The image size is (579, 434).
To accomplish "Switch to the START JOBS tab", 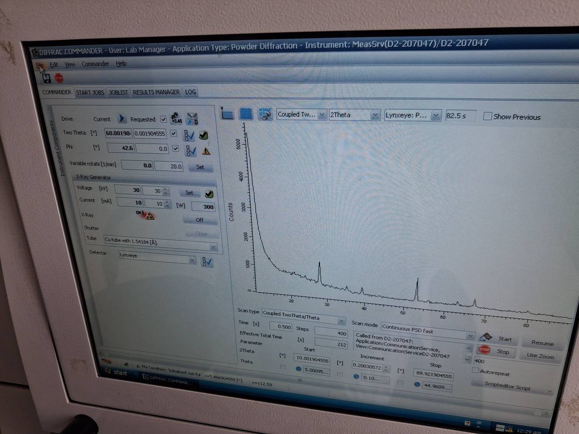I will click(90, 92).
